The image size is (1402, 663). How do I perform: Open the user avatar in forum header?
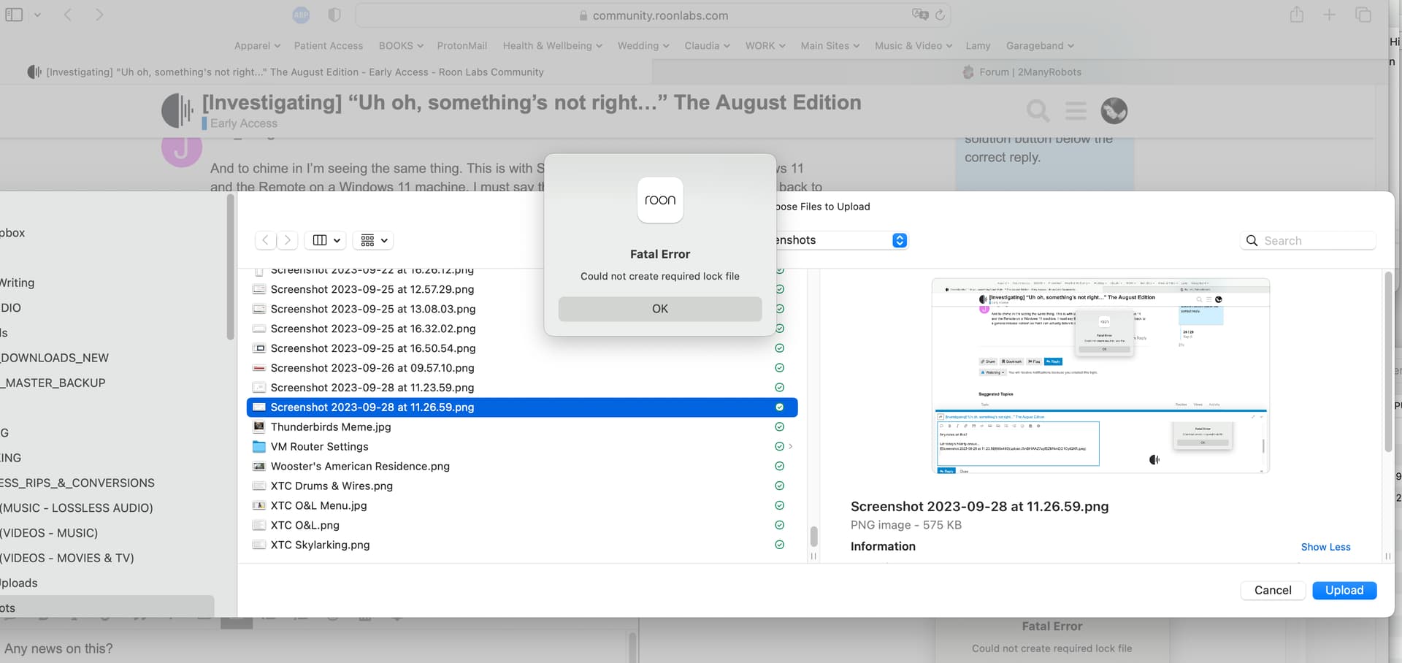(1114, 111)
